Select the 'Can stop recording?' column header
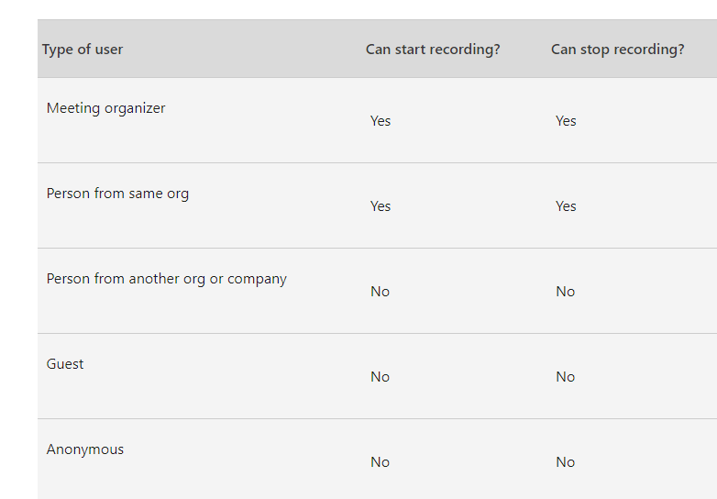 [617, 50]
